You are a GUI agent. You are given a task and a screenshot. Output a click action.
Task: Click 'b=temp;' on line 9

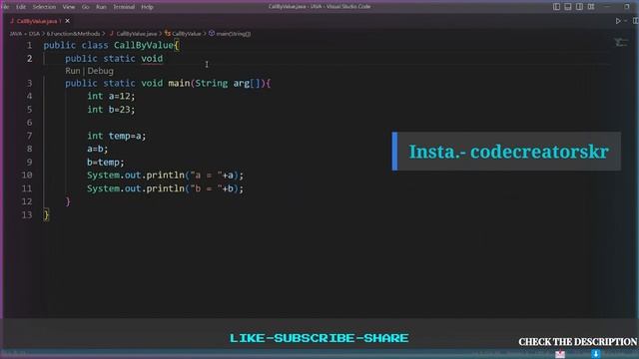(106, 162)
